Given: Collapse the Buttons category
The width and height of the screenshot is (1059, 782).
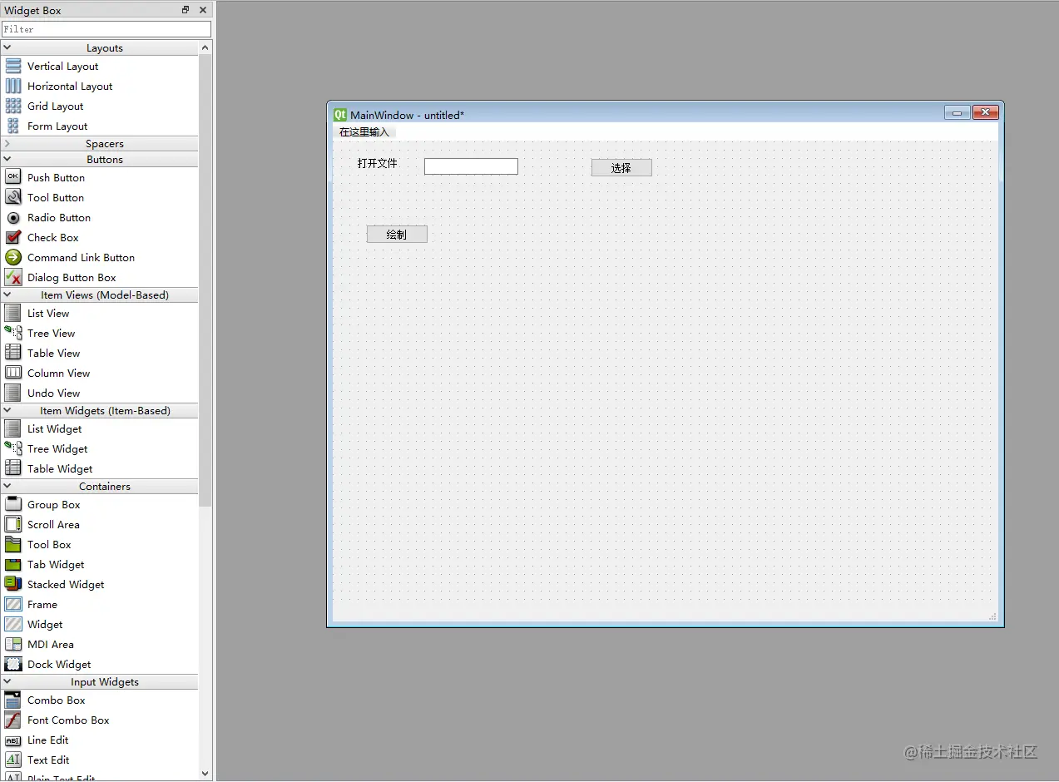Looking at the screenshot, I should click(x=7, y=160).
